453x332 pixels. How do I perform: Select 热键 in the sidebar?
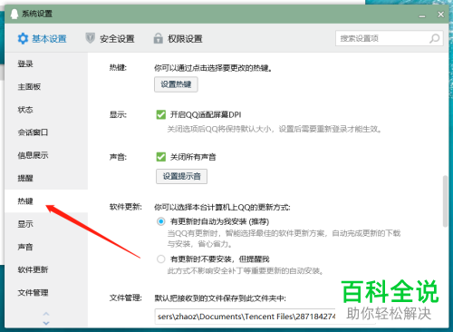click(x=46, y=201)
